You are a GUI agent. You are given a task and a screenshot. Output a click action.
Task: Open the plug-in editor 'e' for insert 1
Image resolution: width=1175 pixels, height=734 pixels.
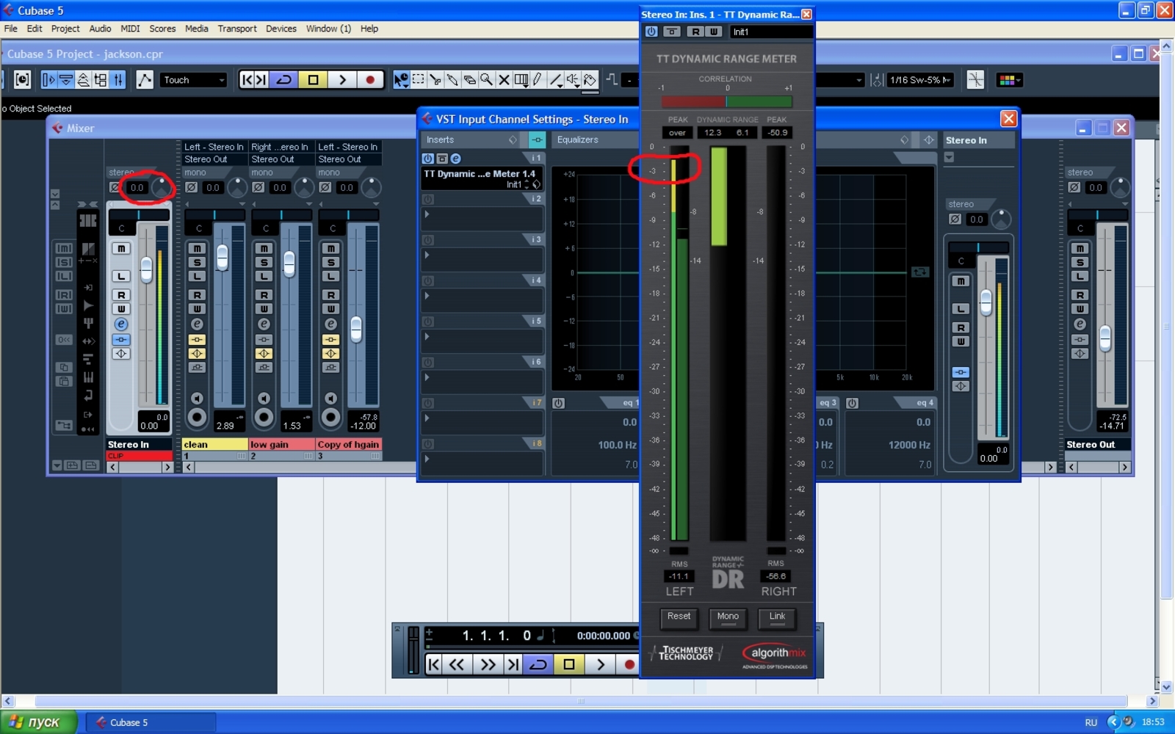click(455, 159)
